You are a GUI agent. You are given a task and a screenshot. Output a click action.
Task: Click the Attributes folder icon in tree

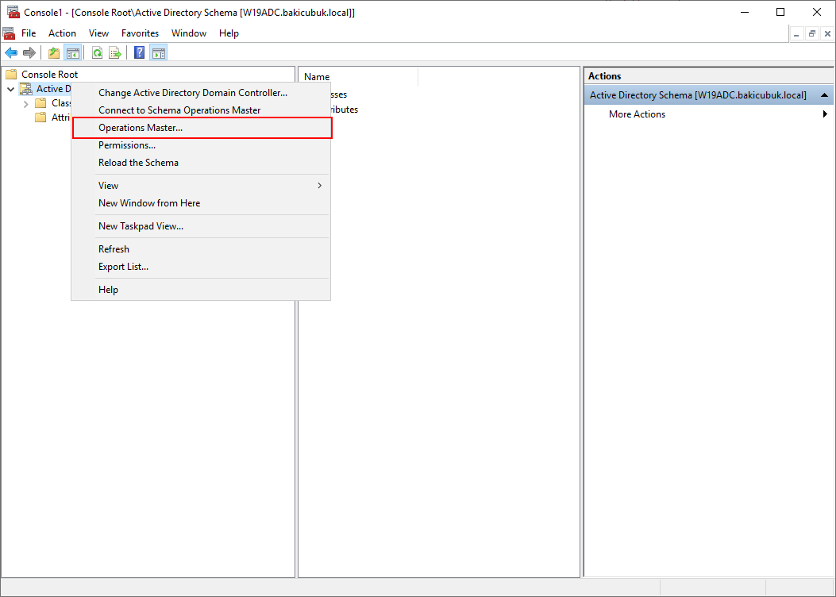[40, 117]
